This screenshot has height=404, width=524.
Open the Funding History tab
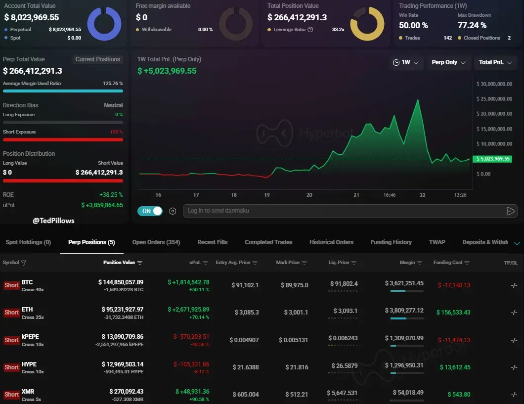391,242
